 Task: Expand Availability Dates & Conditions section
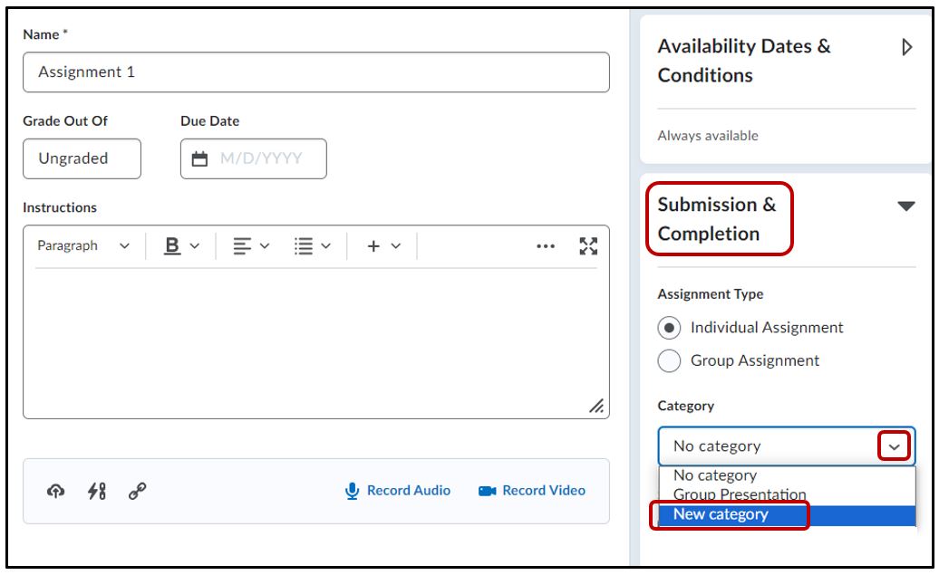click(907, 47)
